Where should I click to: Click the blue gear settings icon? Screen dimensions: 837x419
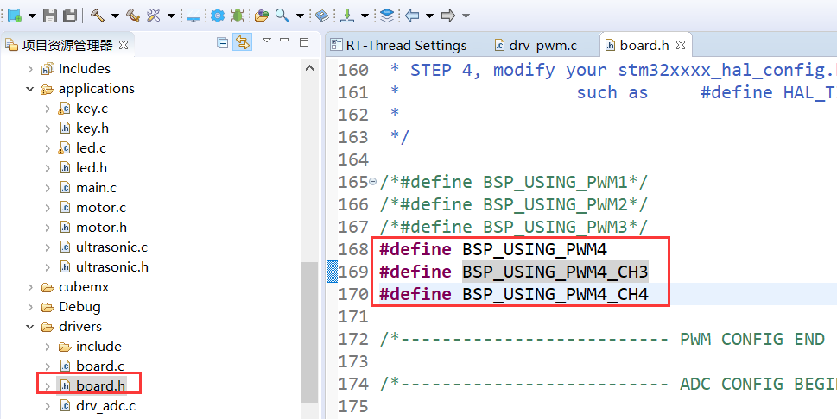coord(218,16)
